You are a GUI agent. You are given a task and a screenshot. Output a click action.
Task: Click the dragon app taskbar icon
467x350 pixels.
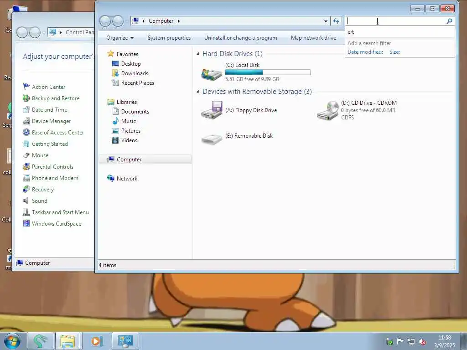click(x=41, y=341)
